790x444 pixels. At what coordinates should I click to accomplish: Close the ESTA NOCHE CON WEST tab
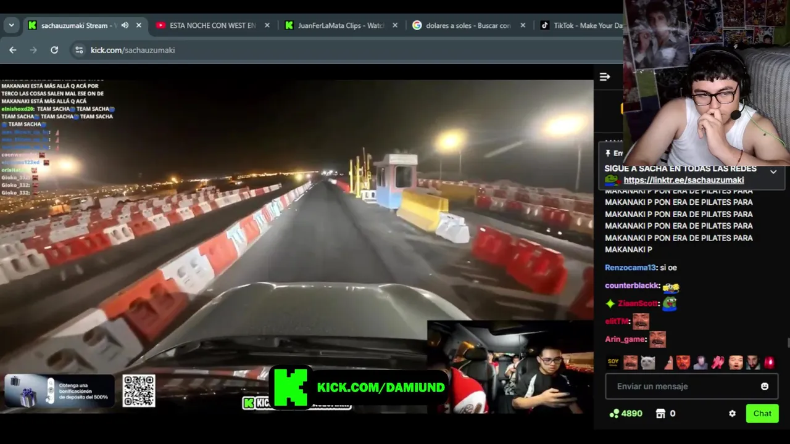(267, 25)
